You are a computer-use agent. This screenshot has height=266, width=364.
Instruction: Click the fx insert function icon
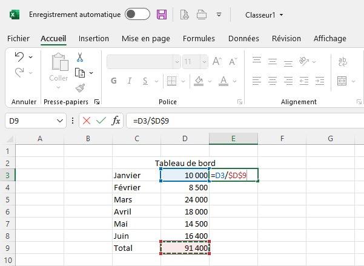tap(116, 121)
